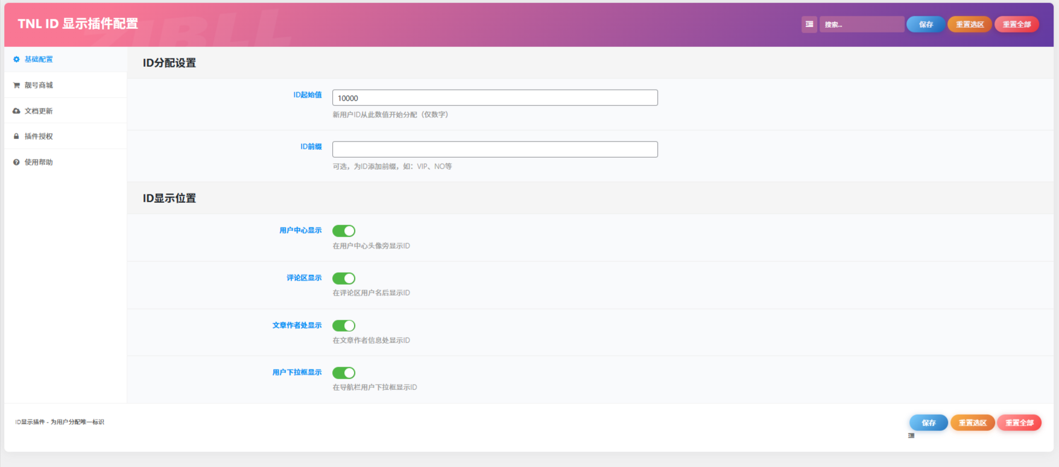
Task: Click the cloud icon for 文档更新
Action: coord(16,111)
